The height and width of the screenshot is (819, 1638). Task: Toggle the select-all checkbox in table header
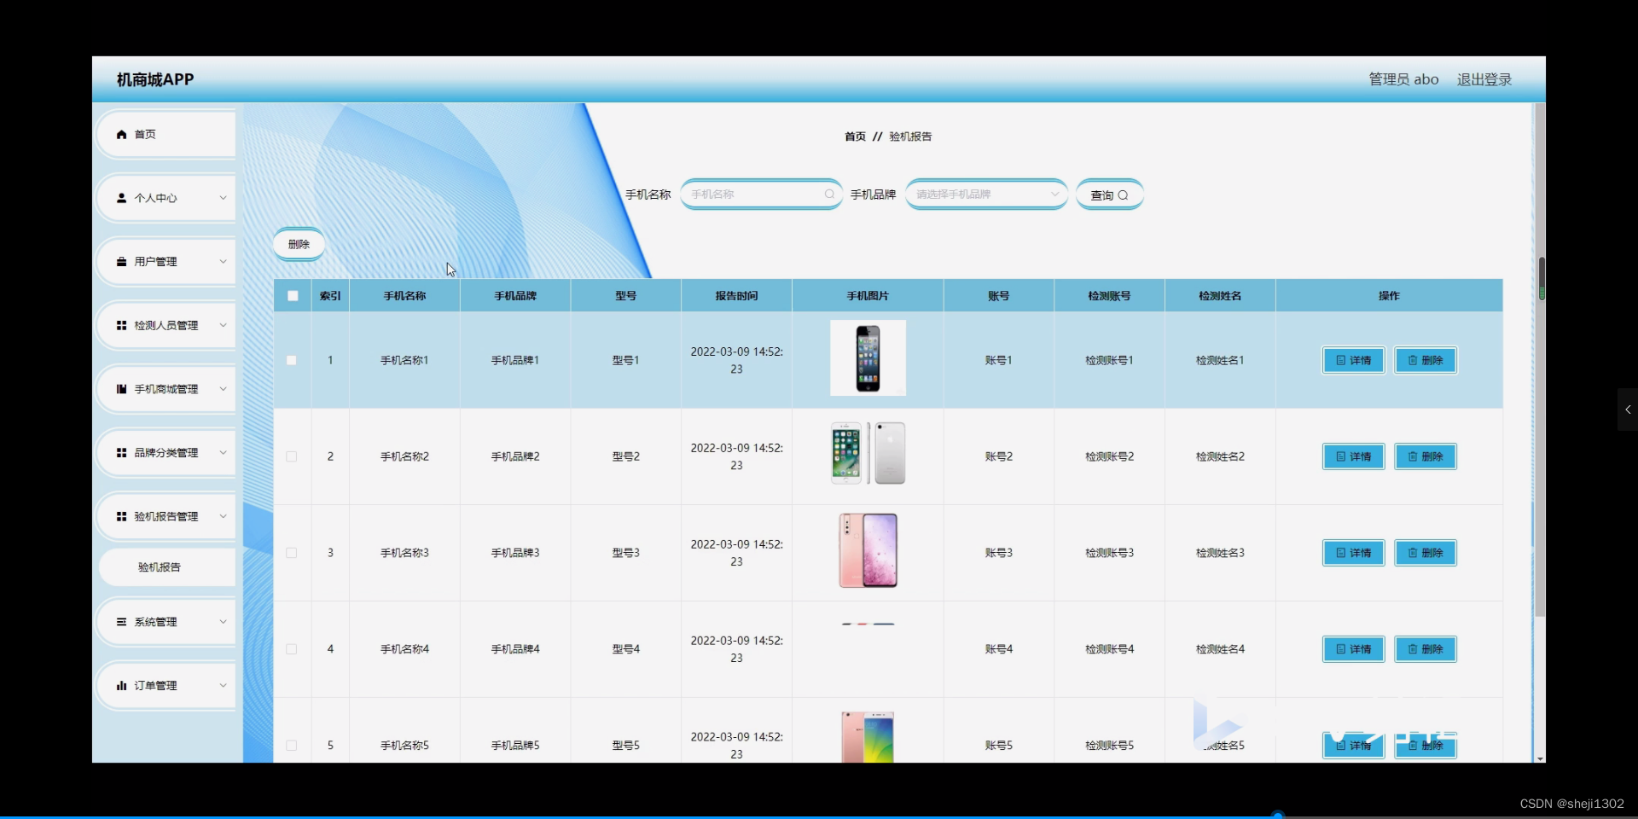292,295
